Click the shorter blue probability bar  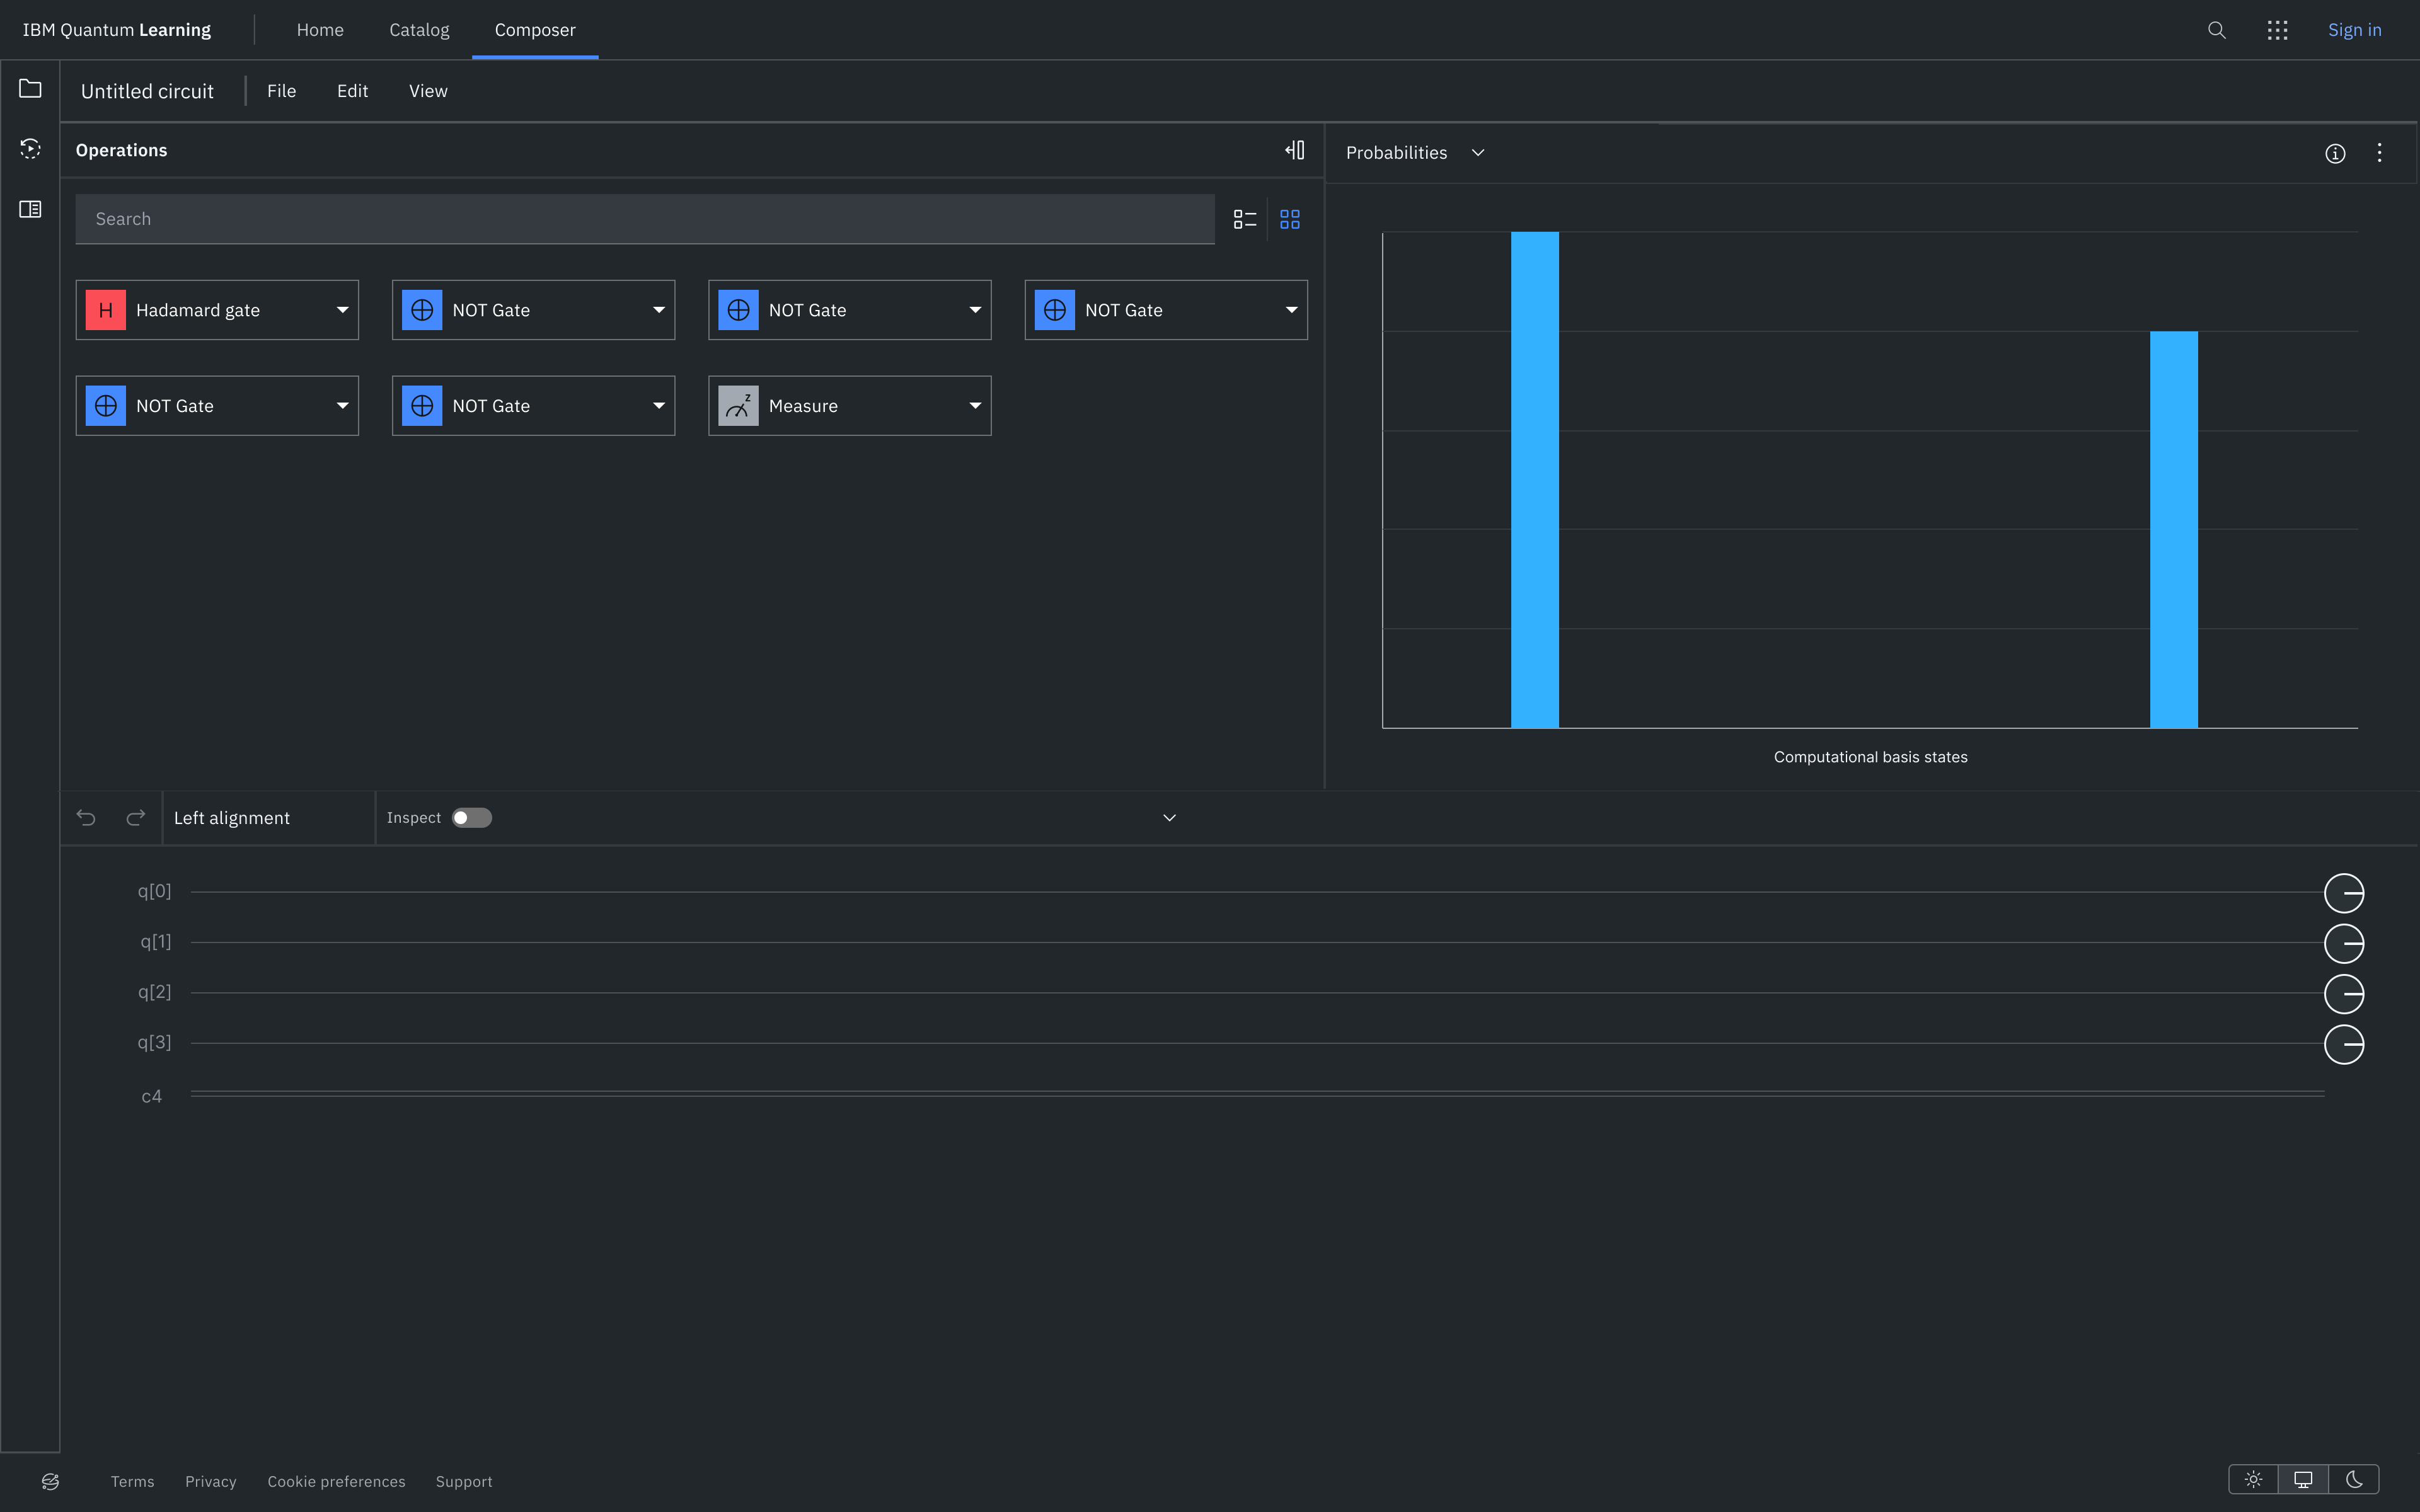(2173, 529)
